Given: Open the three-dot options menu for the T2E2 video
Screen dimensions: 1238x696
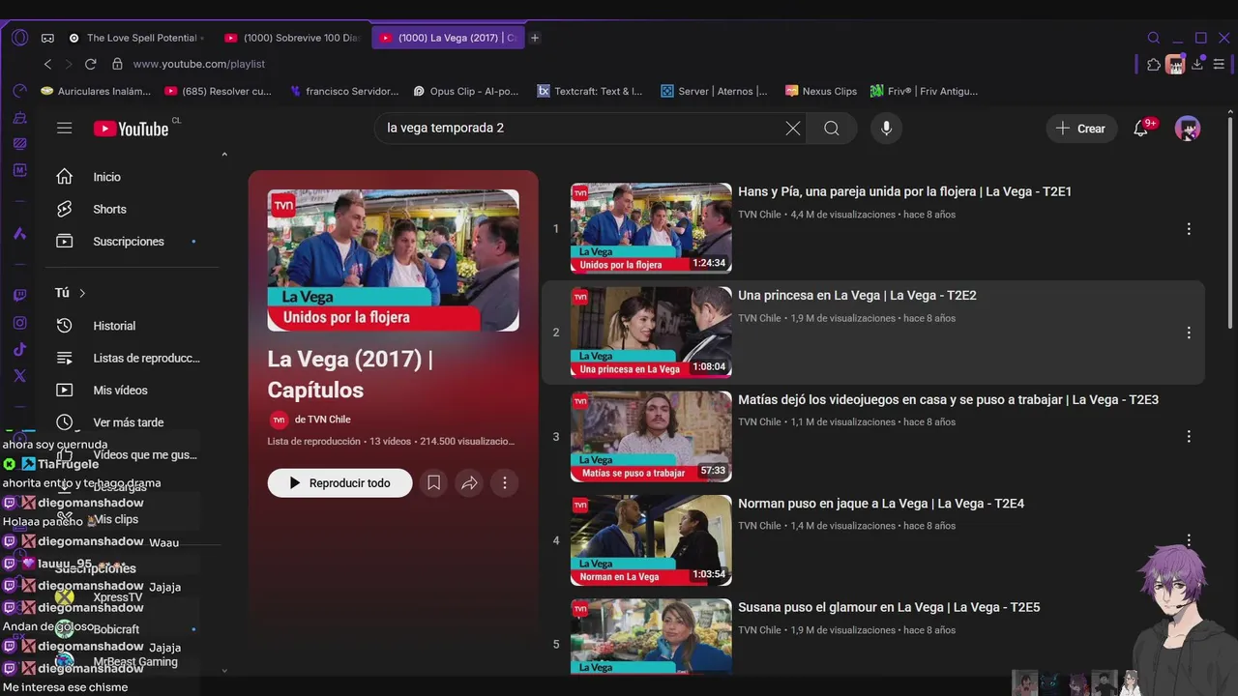Looking at the screenshot, I should 1189,333.
